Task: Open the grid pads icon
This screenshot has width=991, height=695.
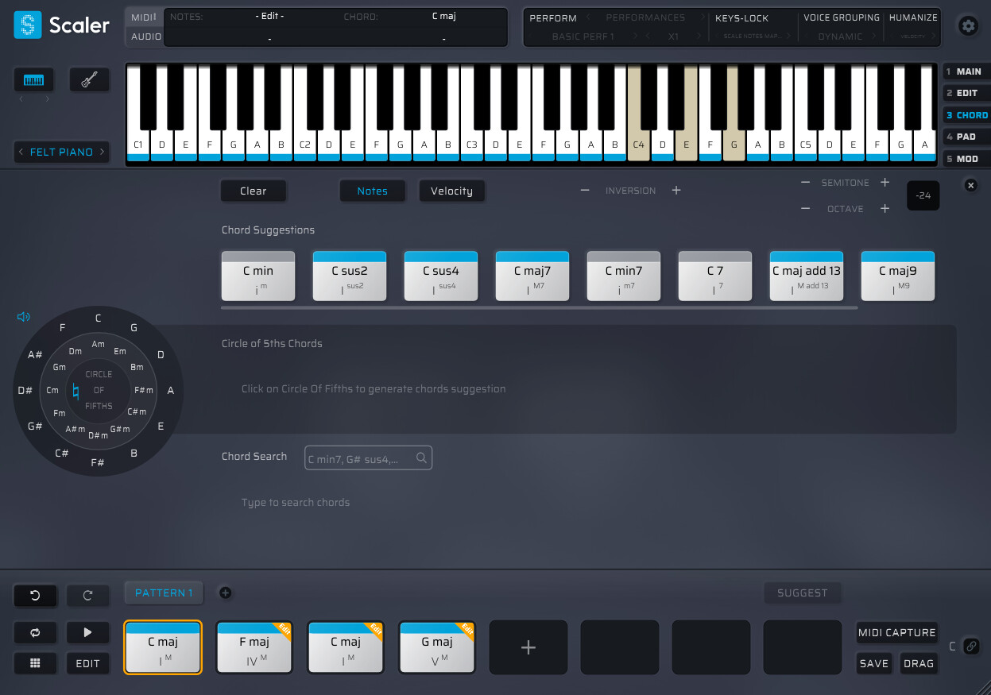Action: point(35,663)
